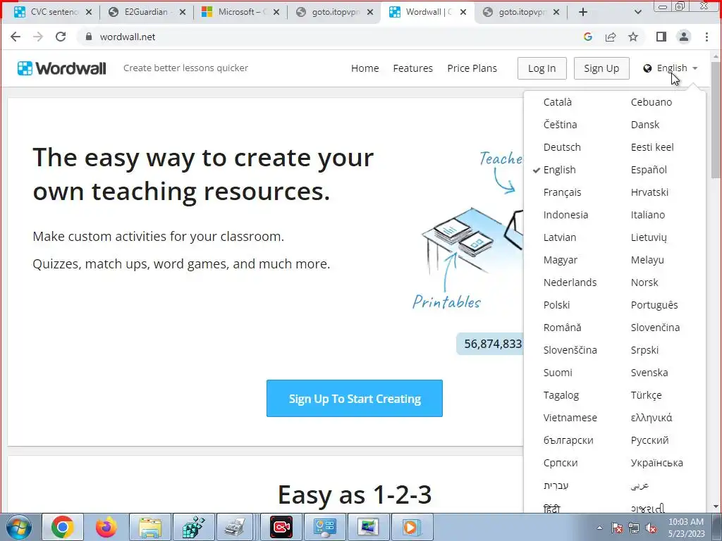
Task: Select Dansk language
Action: point(644,125)
